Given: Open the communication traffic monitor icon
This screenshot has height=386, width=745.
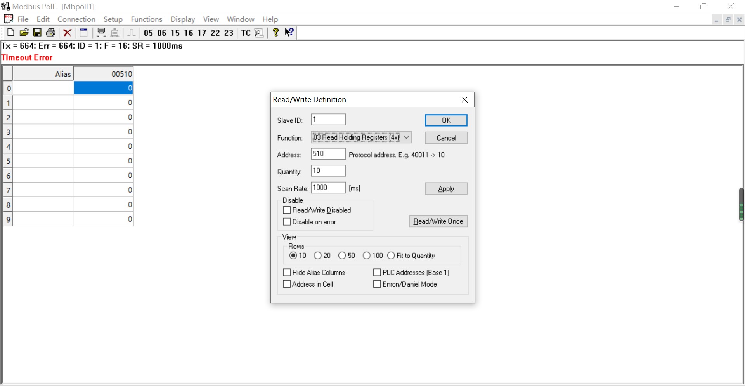Looking at the screenshot, I should pyautogui.click(x=259, y=33).
